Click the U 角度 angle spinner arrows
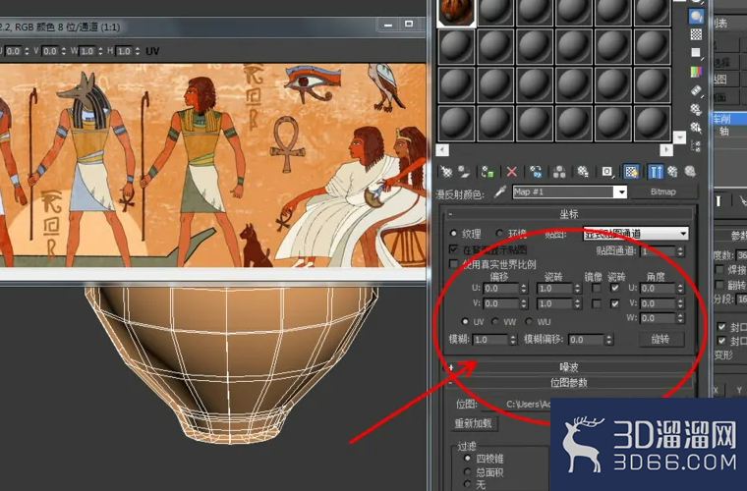747x491 pixels. (680, 289)
